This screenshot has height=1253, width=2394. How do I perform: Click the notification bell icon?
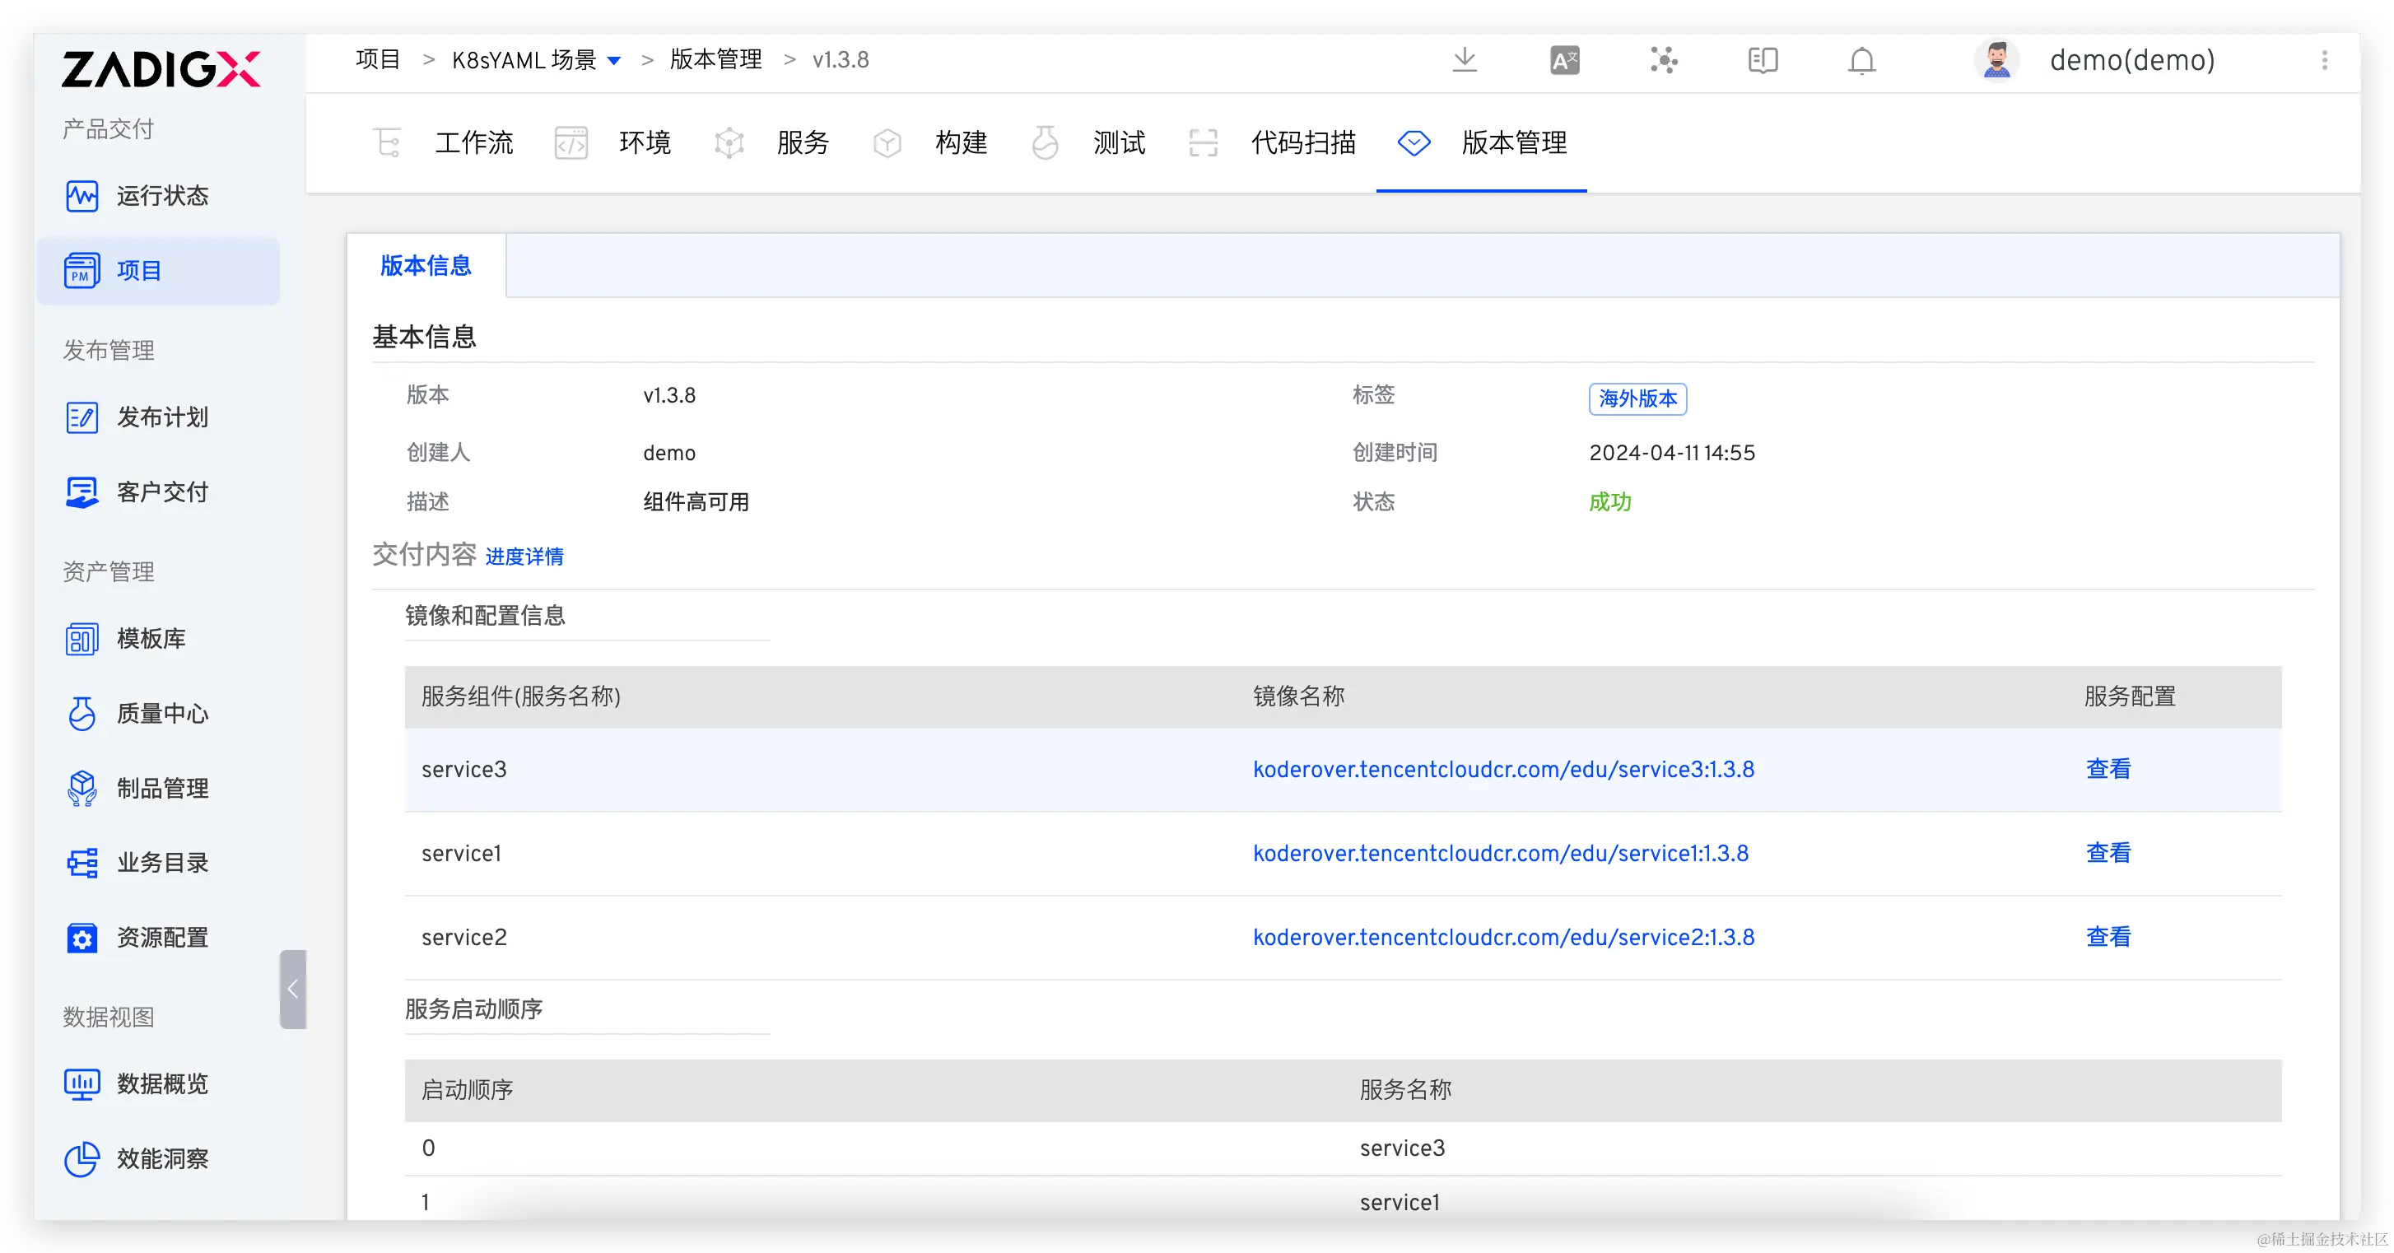[x=1861, y=62]
